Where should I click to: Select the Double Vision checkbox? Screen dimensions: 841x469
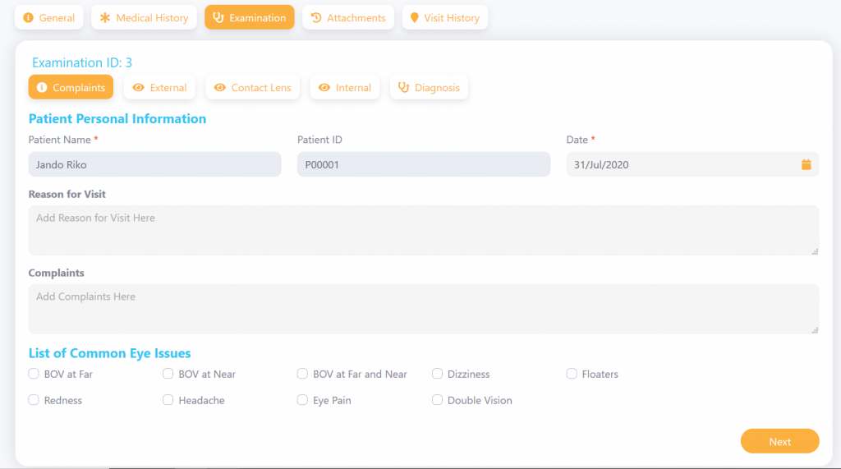[x=437, y=400]
